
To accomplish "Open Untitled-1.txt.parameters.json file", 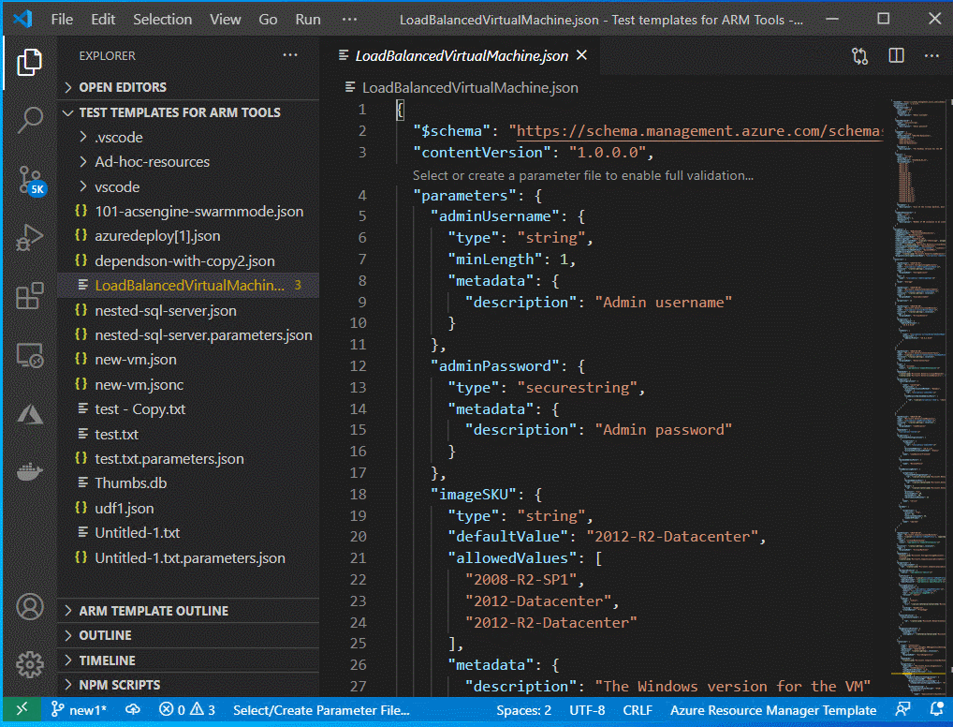I will click(188, 557).
